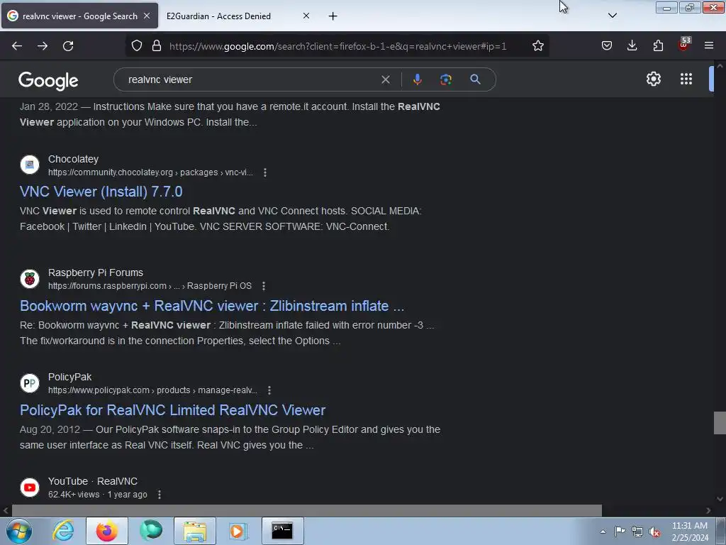The image size is (726, 545).
Task: Click the site security padlock icon
Action: pos(157,46)
